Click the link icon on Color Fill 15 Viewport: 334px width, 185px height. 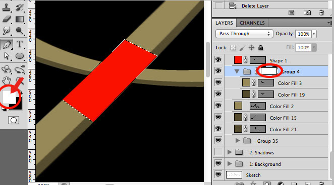[x=246, y=117]
